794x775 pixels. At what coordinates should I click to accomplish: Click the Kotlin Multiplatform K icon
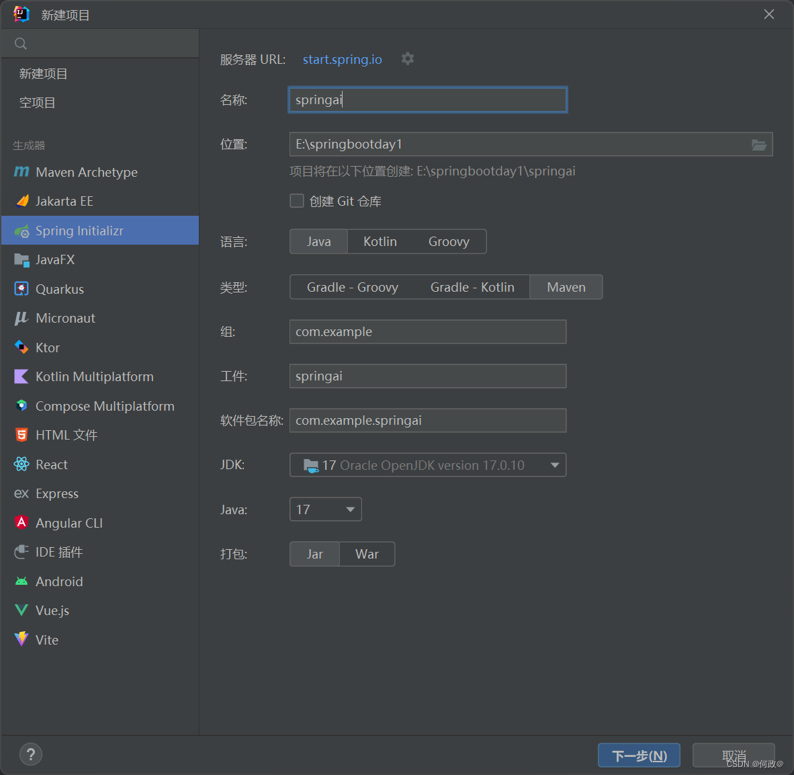pyautogui.click(x=21, y=376)
